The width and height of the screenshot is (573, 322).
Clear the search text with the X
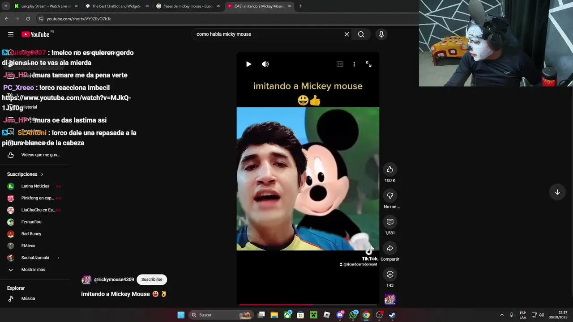click(346, 34)
